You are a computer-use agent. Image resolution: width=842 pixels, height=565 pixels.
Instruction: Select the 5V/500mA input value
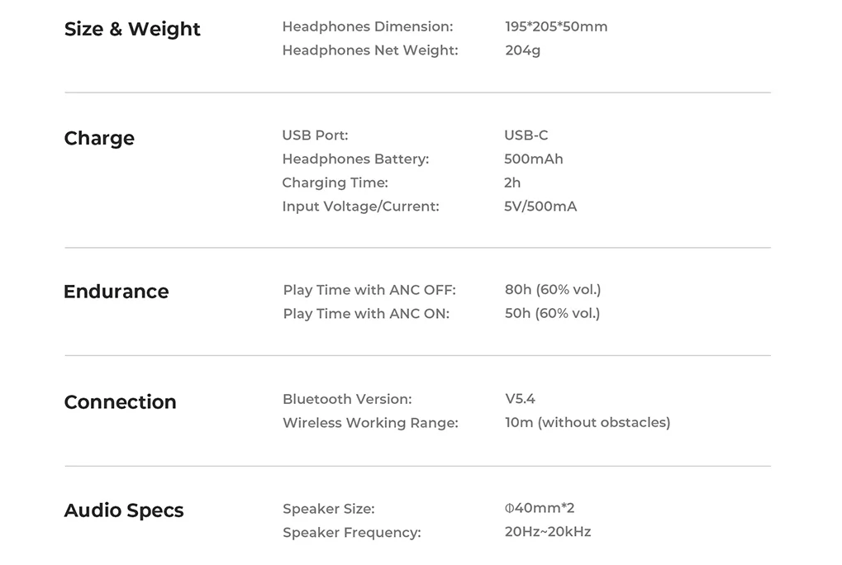coord(540,207)
